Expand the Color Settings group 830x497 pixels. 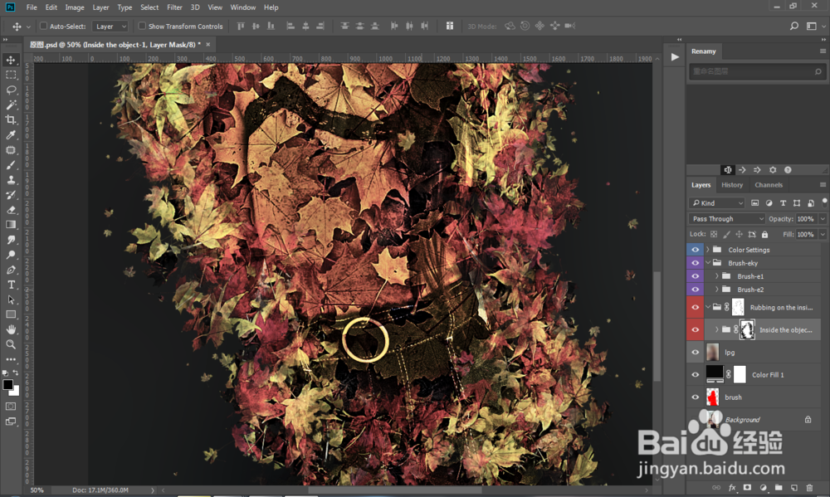pyautogui.click(x=708, y=249)
